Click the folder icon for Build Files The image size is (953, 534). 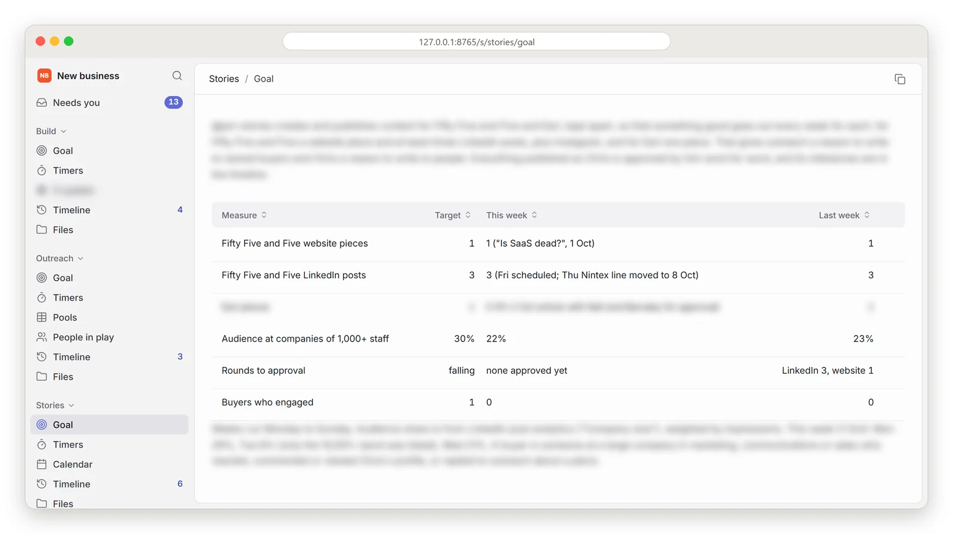pos(42,229)
